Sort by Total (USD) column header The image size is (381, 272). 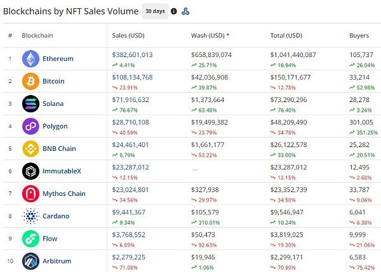click(x=286, y=36)
